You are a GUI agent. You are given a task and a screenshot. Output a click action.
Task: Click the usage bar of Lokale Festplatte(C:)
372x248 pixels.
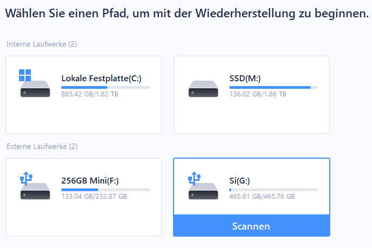click(x=106, y=87)
